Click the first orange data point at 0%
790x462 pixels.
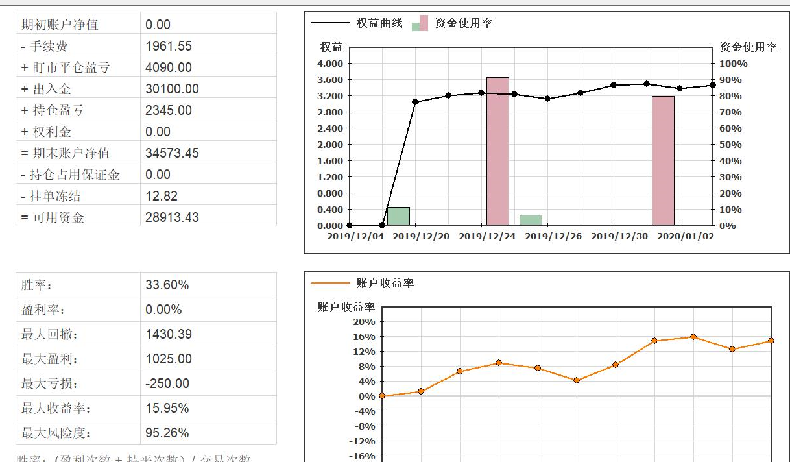(x=382, y=396)
